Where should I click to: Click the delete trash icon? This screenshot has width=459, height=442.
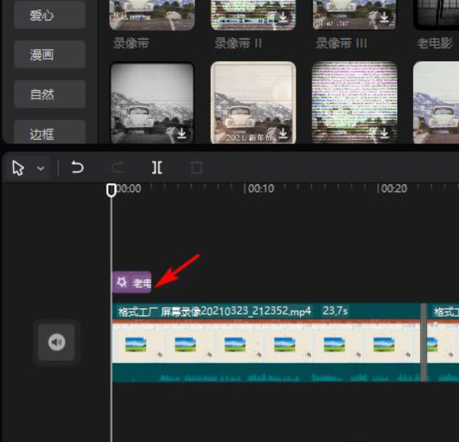[x=196, y=168]
